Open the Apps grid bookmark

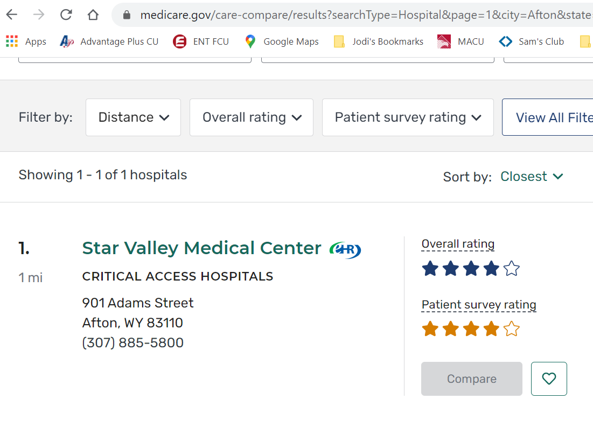click(26, 41)
